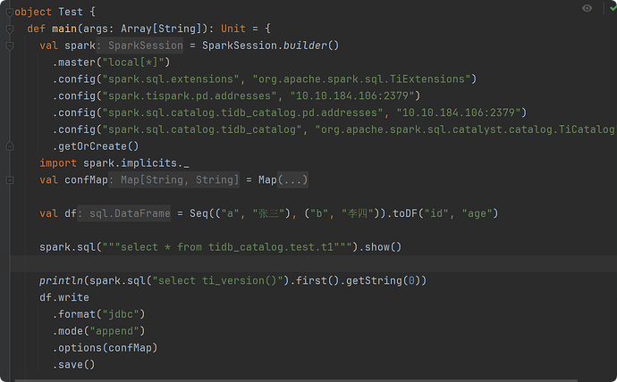The width and height of the screenshot is (617, 382).
Task: Click the reader mode eye icon
Action: pyautogui.click(x=587, y=8)
